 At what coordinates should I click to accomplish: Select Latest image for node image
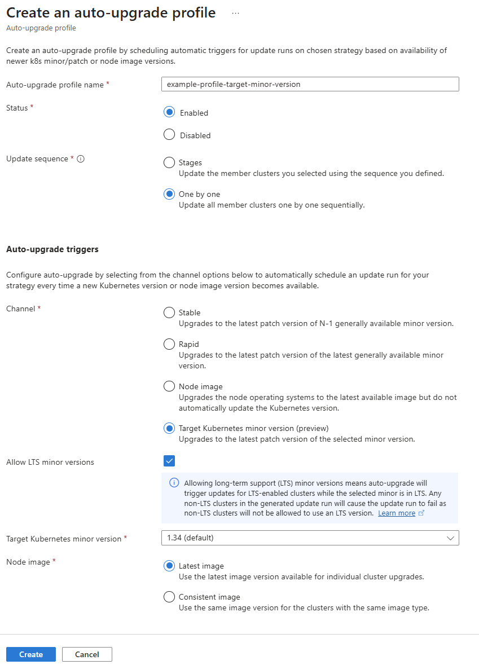(x=169, y=566)
